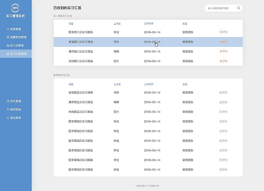Open the 消息管理 menu item
The height and width of the screenshot is (191, 264).
pos(16,29)
